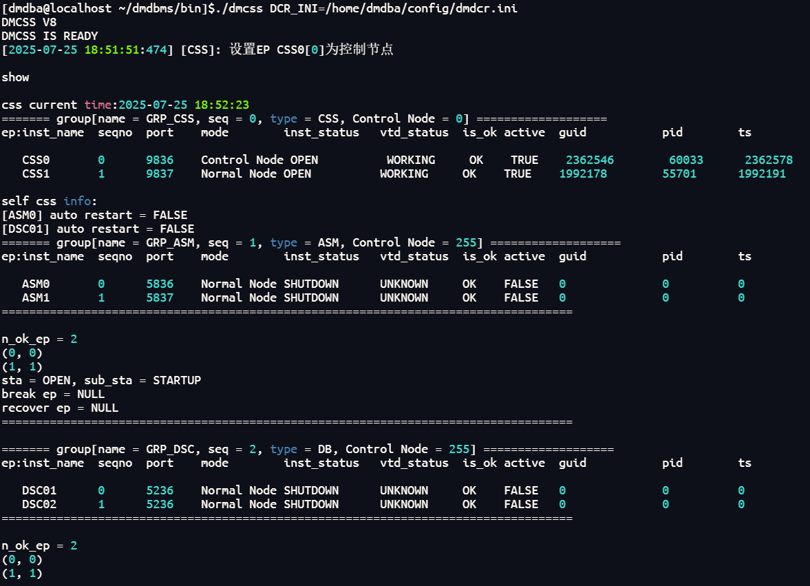Click TRUE active value in CSS0 row
Screen dimensions: 810x586
(524, 160)
